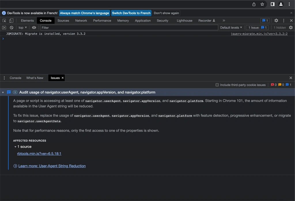
Task: Select the What's New drawer tab
Action: (x=35, y=78)
